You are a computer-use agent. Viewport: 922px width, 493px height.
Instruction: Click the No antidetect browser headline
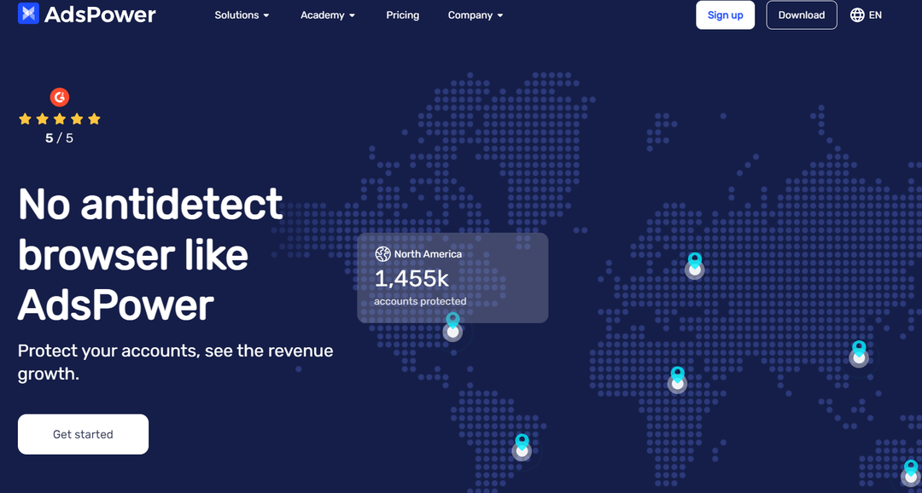click(151, 254)
